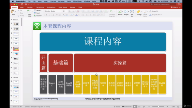The height and width of the screenshot is (108, 192).
Task: Open the Shapes gallery icon
Action: [x=126, y=12]
